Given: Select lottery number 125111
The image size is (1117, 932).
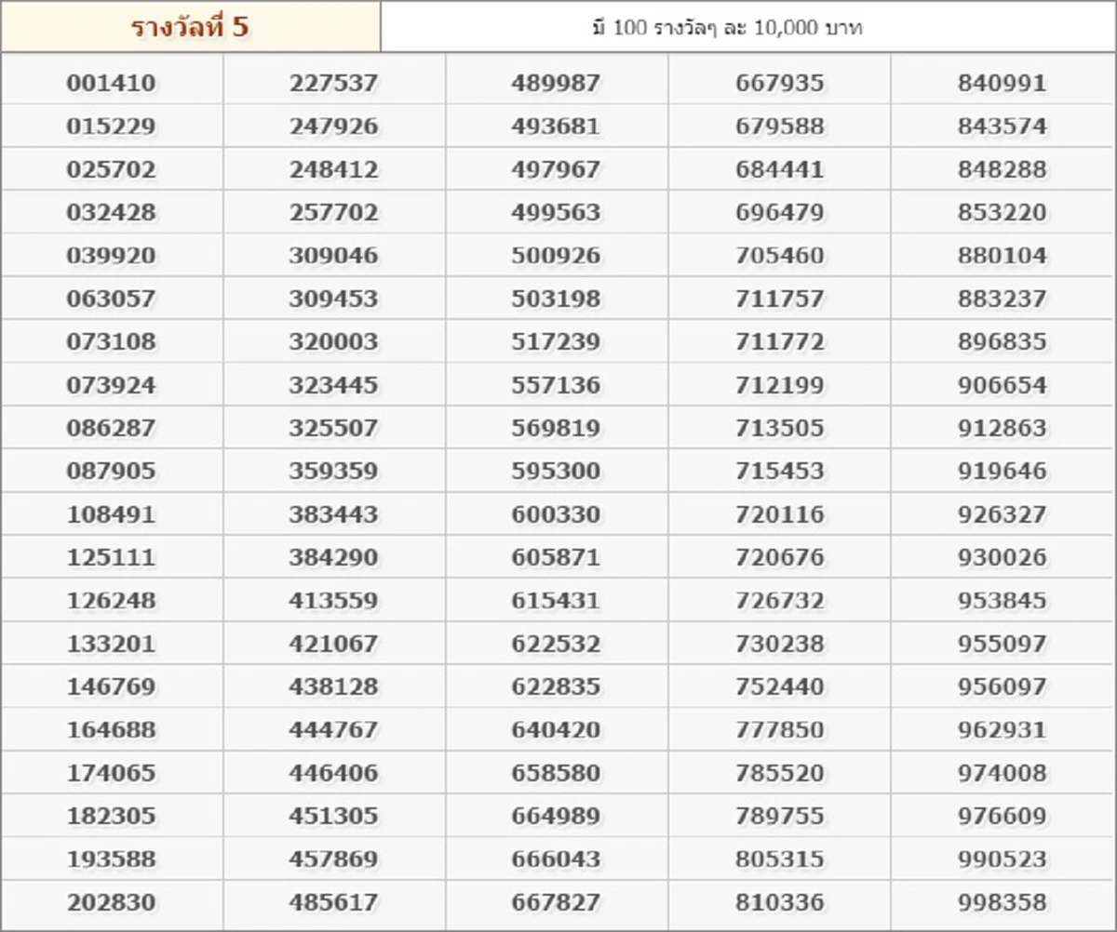Looking at the screenshot, I should 112,557.
